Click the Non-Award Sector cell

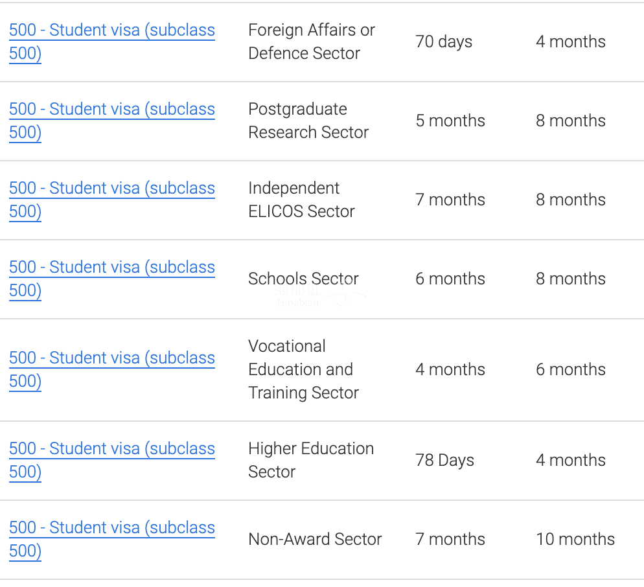click(x=315, y=539)
